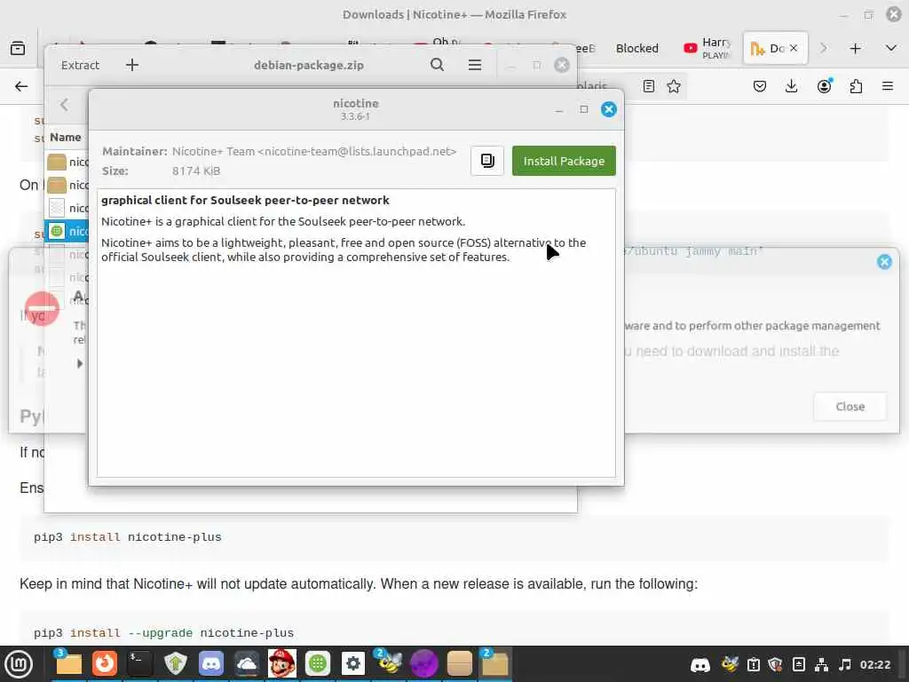
Task: Open the Firefox downloads panel
Action: [791, 86]
